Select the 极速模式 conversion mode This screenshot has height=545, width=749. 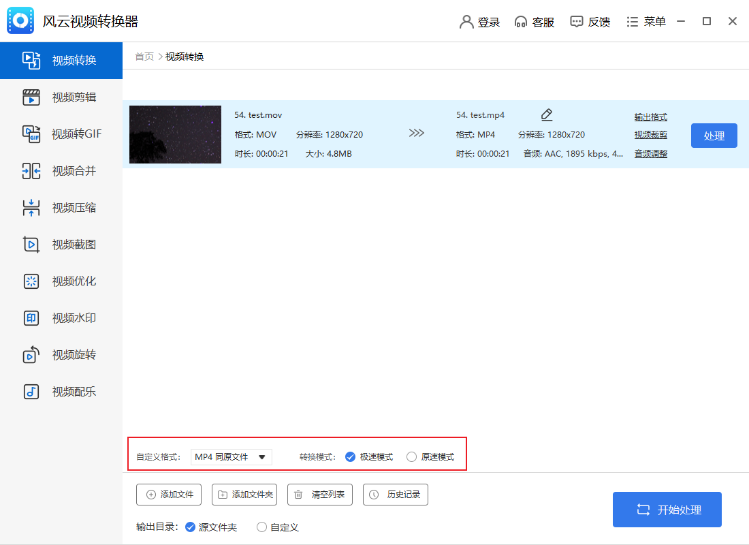[351, 457]
